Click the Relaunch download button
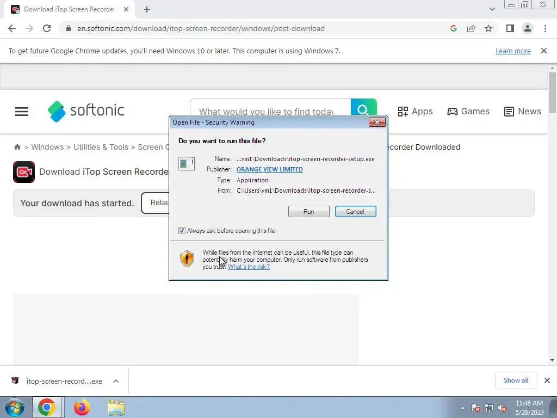The height and width of the screenshot is (418, 557). point(155,203)
